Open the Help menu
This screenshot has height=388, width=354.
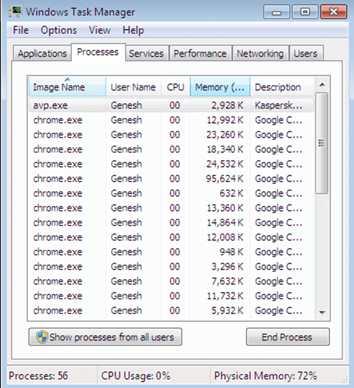coord(133,30)
